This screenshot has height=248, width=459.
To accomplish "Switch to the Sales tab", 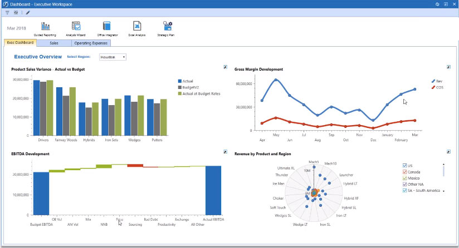I will tap(54, 43).
